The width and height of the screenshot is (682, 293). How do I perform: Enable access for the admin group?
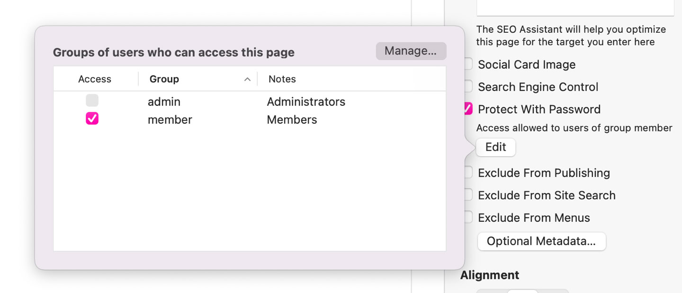coord(92,101)
